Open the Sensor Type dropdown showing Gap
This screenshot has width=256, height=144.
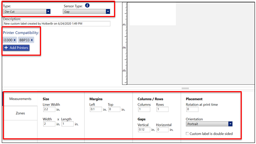coord(86,11)
